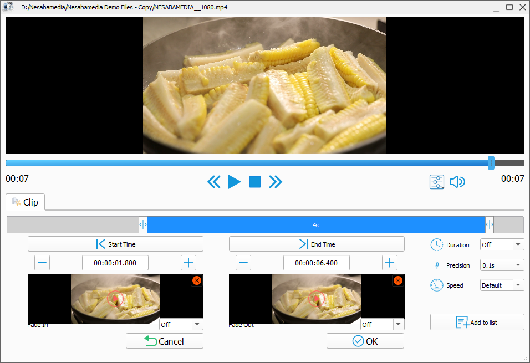Mute audio with the speaker icon
This screenshot has height=363, width=530.
coord(457,182)
